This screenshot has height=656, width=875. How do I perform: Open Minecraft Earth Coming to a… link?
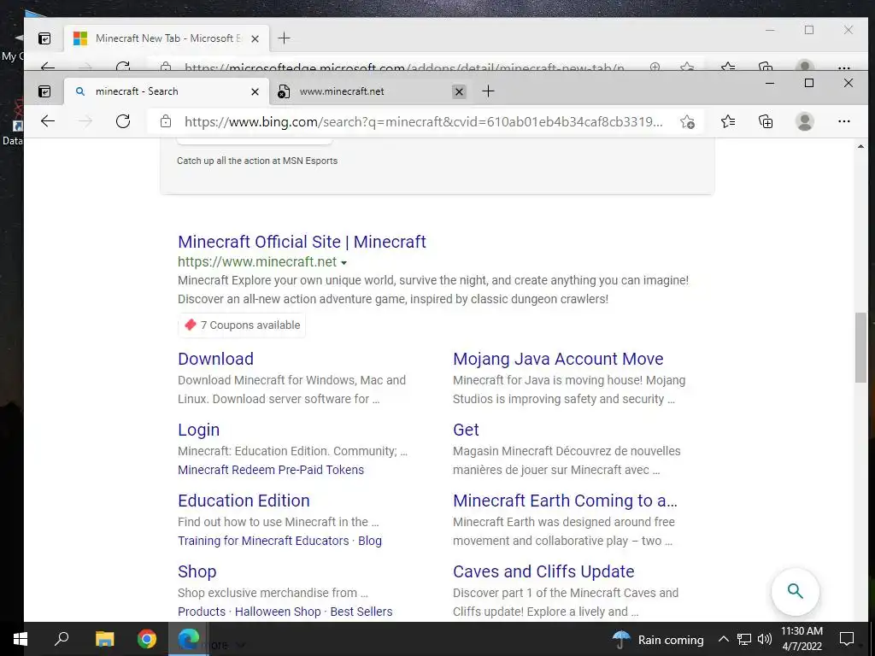565,501
